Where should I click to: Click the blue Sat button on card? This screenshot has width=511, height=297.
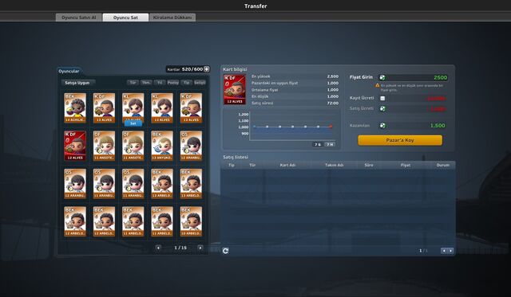(133, 123)
